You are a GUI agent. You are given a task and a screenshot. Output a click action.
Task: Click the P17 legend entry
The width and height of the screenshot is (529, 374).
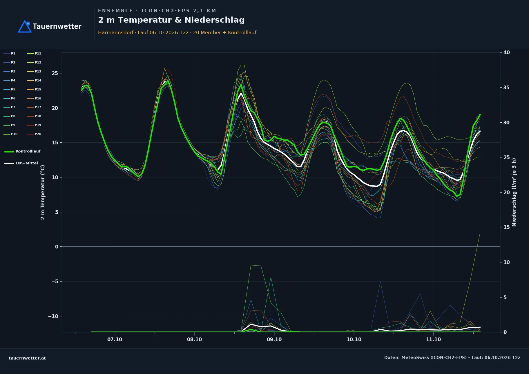pos(34,107)
